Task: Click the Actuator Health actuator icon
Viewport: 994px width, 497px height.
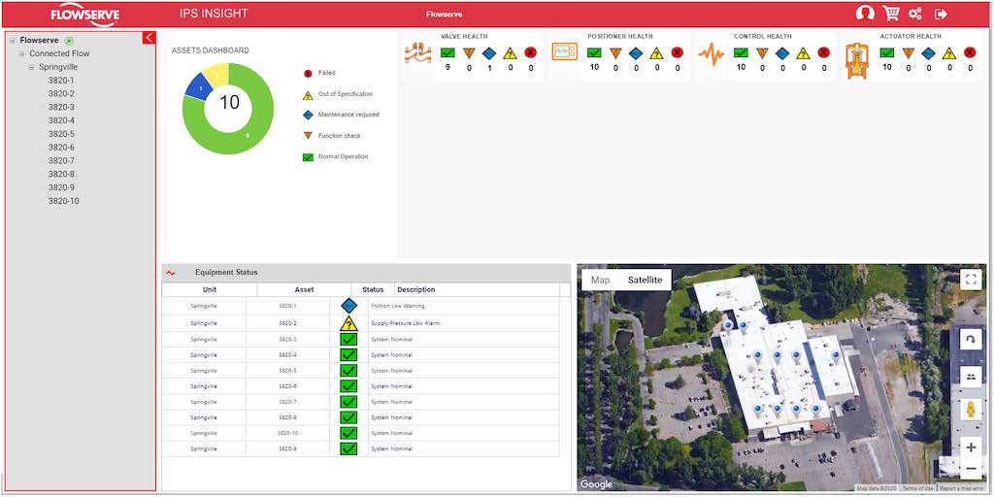Action: 857,60
